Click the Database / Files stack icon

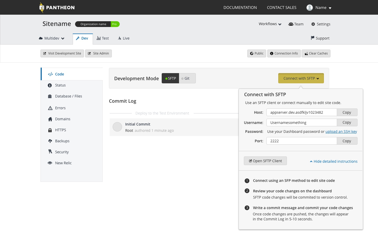[x=50, y=96]
